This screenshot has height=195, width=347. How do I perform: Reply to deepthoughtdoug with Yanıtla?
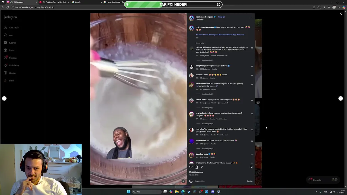click(x=214, y=69)
